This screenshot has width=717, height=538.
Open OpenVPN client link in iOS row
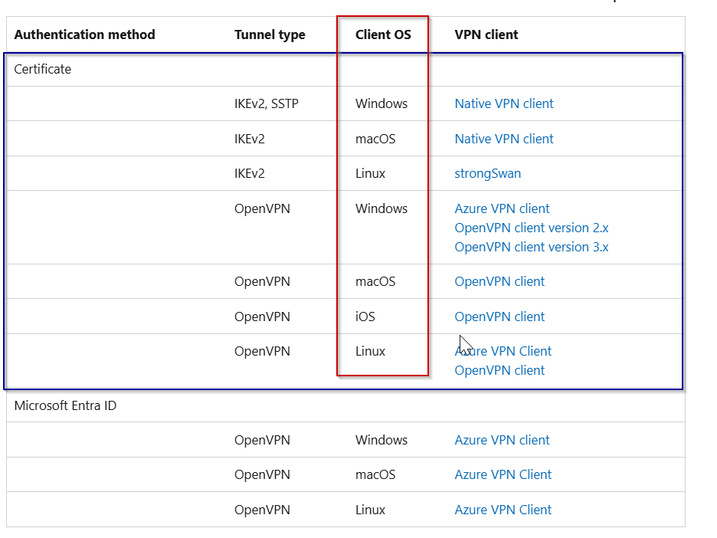coord(499,317)
